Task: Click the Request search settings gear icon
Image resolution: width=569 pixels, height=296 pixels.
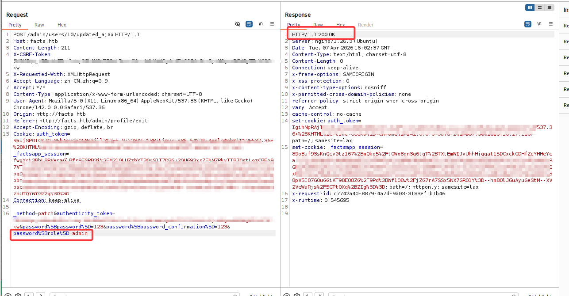Action: point(18,295)
